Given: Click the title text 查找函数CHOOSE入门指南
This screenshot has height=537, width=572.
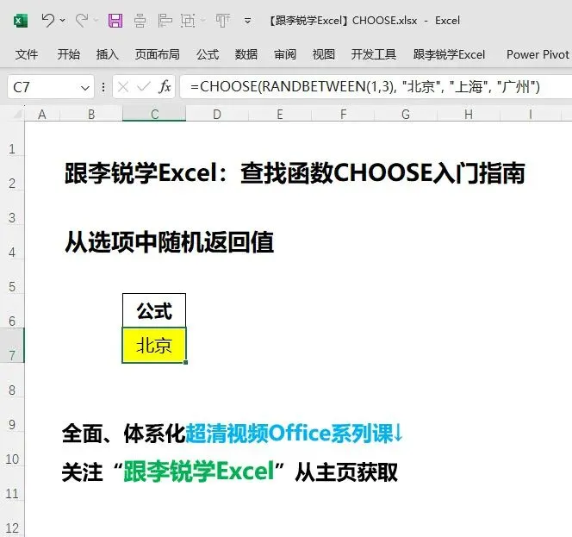Looking at the screenshot, I should pyautogui.click(x=382, y=173).
